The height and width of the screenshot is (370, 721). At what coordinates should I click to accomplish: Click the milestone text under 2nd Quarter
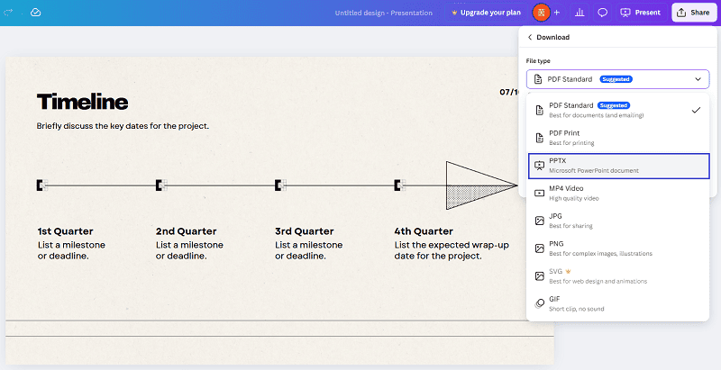pos(189,250)
